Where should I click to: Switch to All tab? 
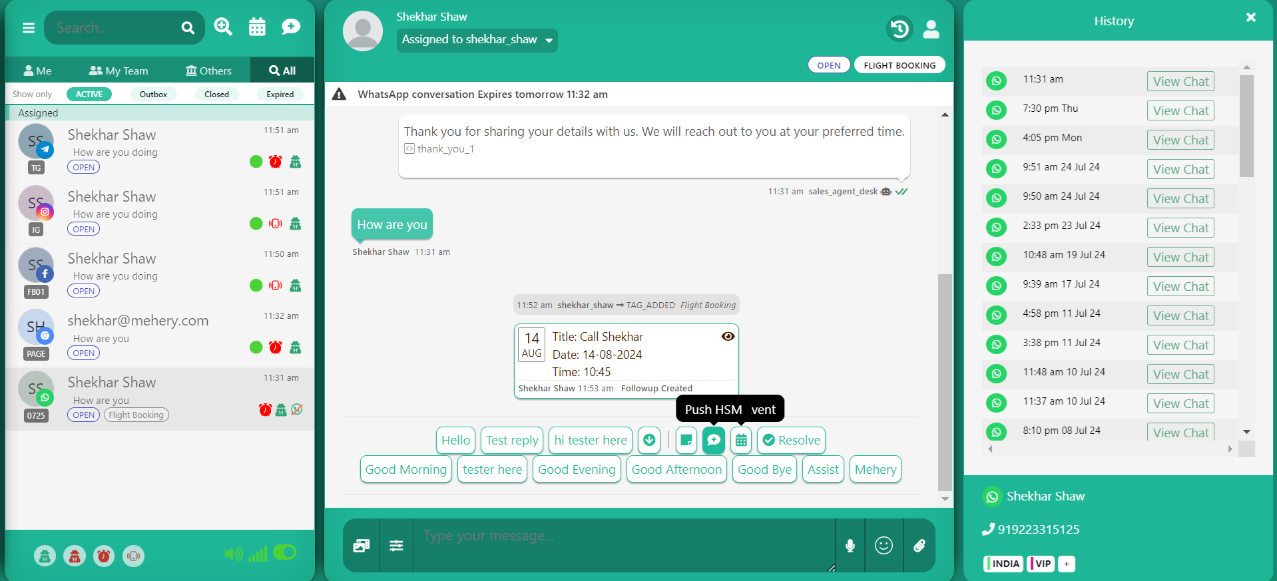282,71
